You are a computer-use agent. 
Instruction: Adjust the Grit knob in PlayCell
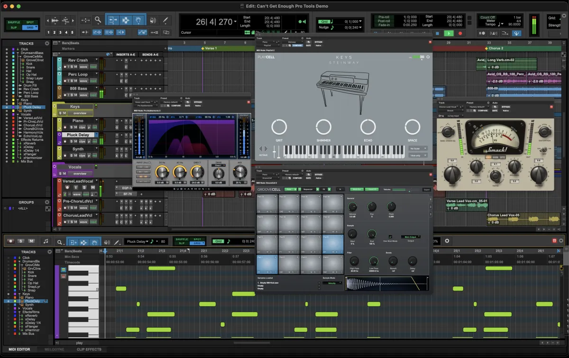tap(279, 127)
